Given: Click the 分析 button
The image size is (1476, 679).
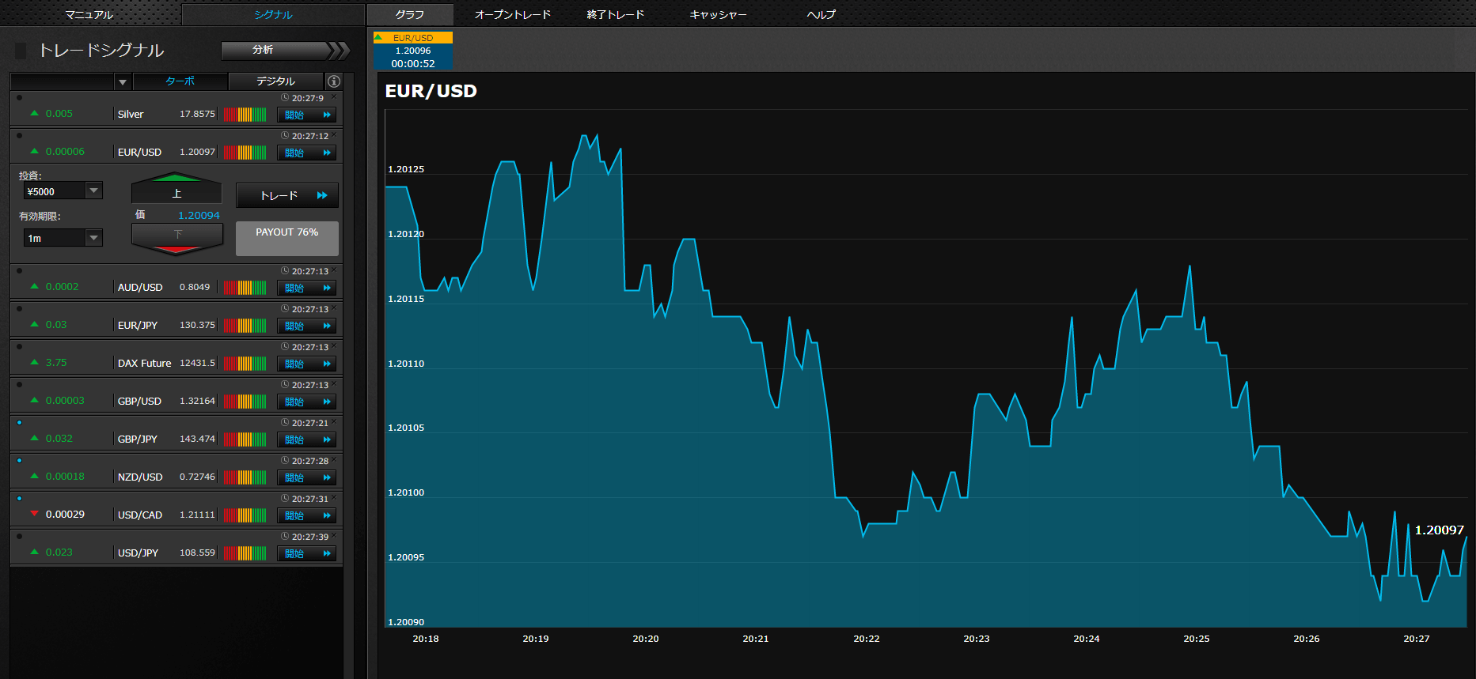Looking at the screenshot, I should [275, 50].
